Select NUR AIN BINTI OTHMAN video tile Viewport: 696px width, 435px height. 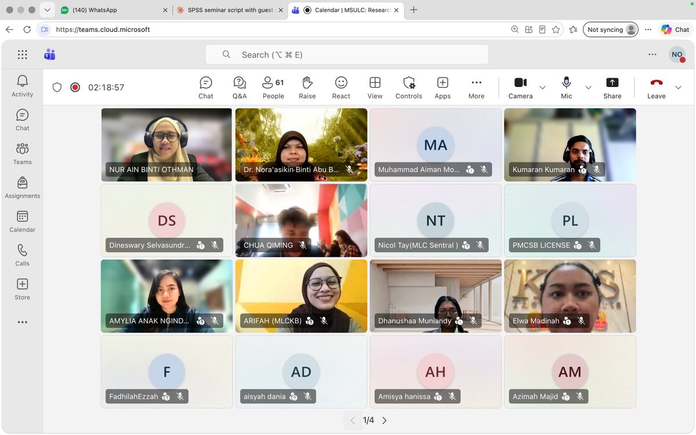pyautogui.click(x=166, y=145)
